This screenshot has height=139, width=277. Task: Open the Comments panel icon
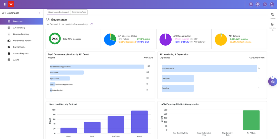tap(272, 15)
